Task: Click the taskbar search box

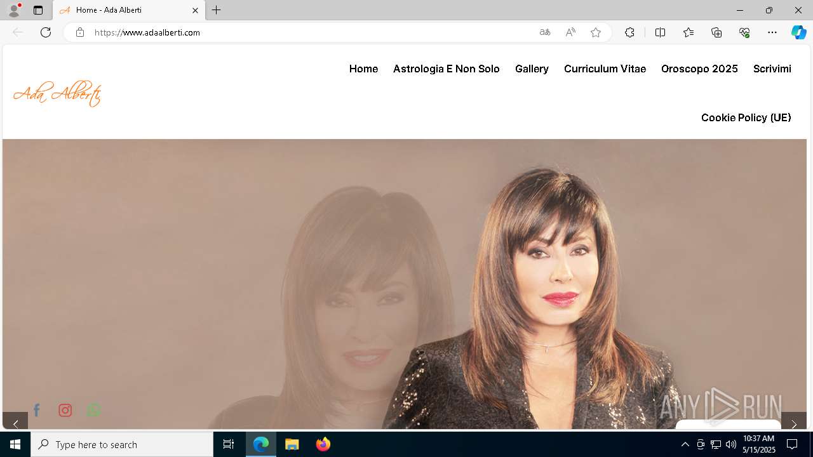Action: pos(122,444)
